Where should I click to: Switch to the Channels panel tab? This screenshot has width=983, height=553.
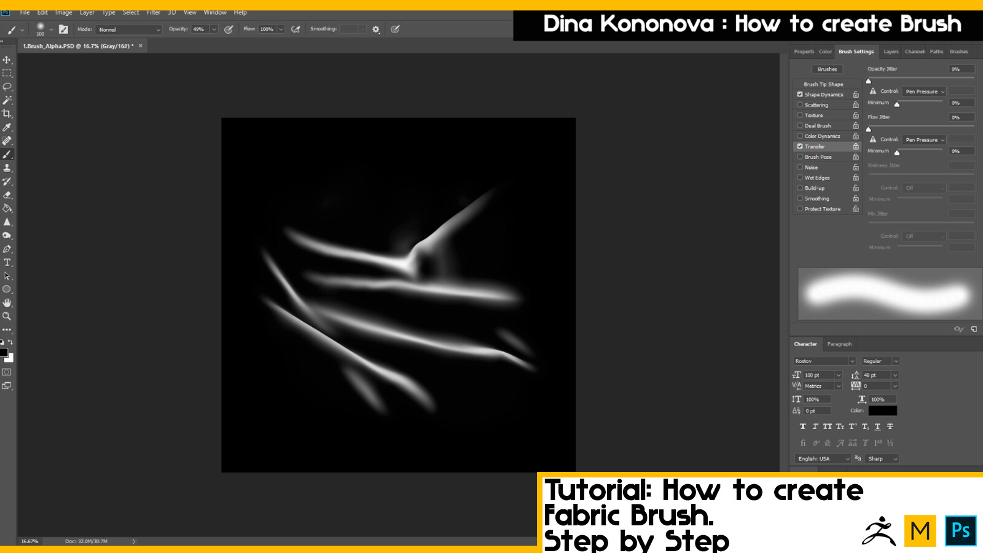tap(914, 52)
